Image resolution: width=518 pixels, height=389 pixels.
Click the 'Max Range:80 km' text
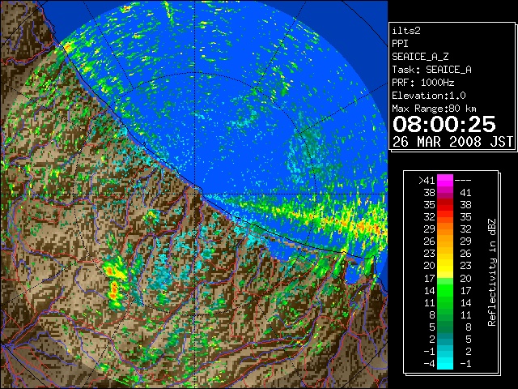pos(434,109)
